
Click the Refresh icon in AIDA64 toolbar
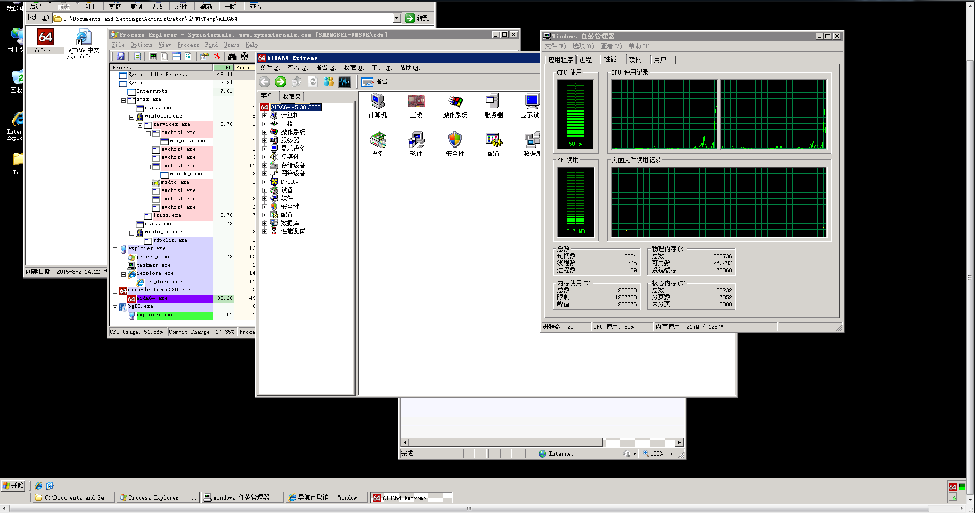pyautogui.click(x=313, y=82)
